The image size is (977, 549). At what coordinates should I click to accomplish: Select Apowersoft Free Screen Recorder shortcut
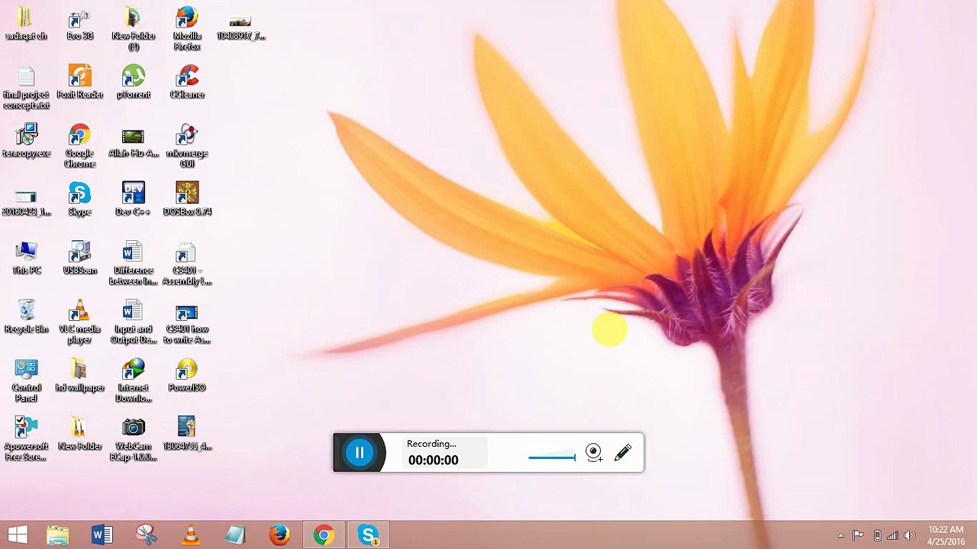click(x=26, y=440)
